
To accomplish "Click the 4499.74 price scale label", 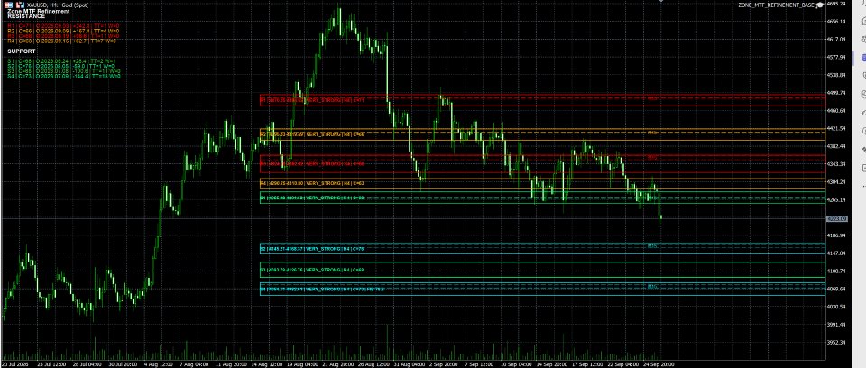I will click(837, 93).
